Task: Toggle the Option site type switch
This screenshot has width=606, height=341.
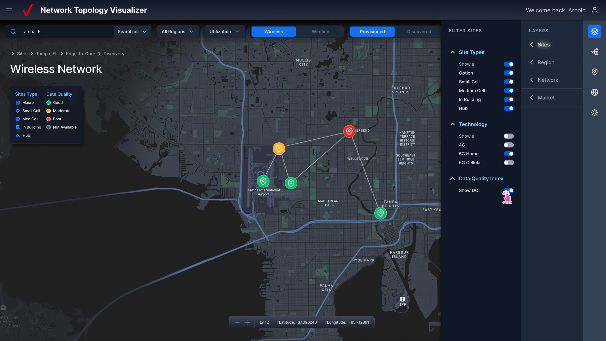Action: [x=509, y=73]
